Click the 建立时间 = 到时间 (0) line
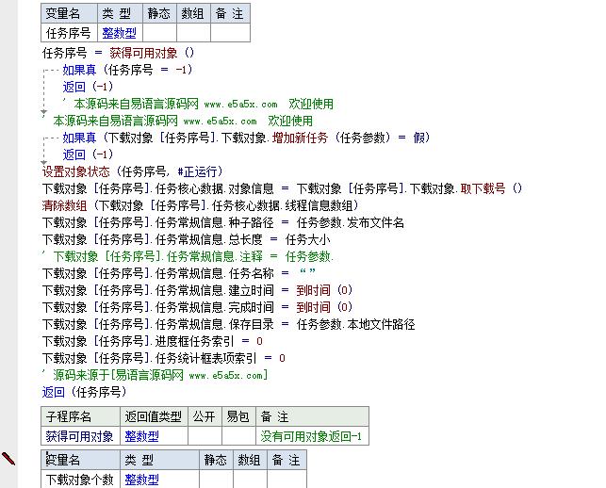This screenshot has width=606, height=488. tap(198, 290)
